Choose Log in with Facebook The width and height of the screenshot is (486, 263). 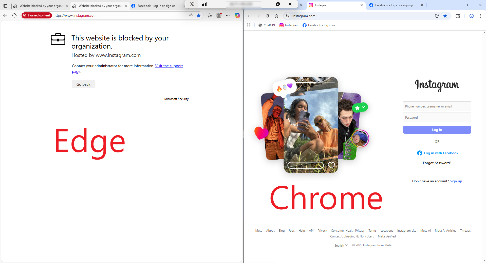click(x=438, y=153)
